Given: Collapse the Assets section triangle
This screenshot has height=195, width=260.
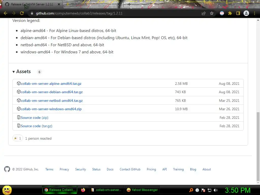Looking at the screenshot, I should (x=14, y=72).
